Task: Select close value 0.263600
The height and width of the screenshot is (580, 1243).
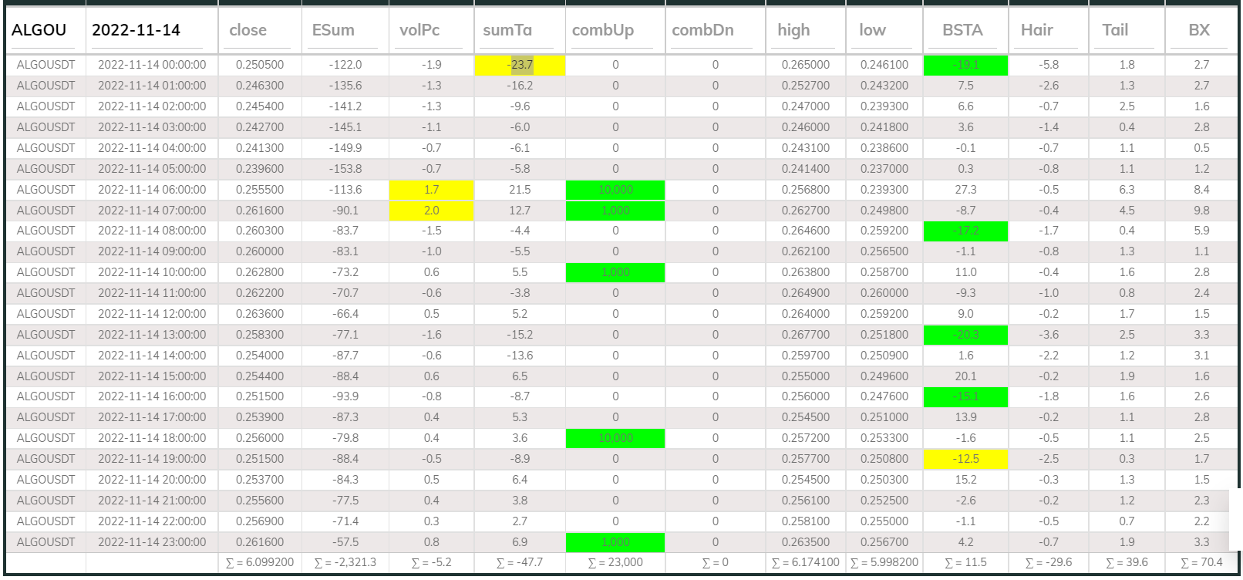Action: (260, 314)
